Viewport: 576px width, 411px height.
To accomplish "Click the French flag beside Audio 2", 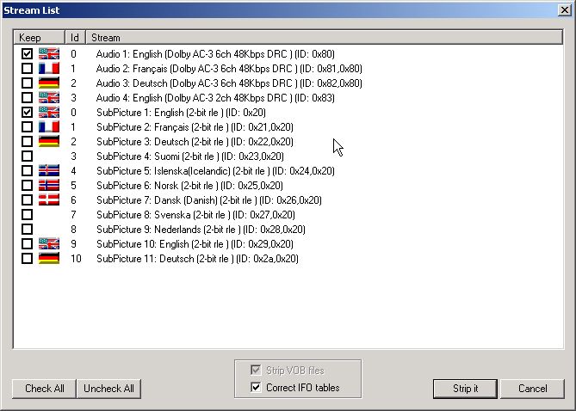I will click(49, 68).
